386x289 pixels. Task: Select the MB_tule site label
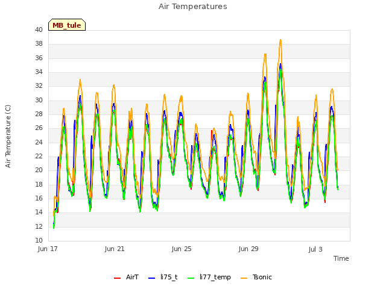[67, 25]
